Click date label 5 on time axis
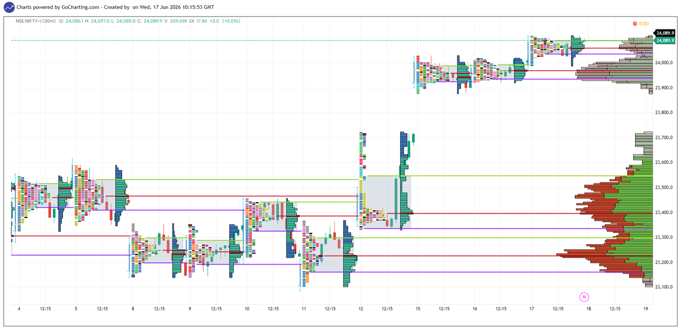The image size is (681, 328). tap(76, 309)
